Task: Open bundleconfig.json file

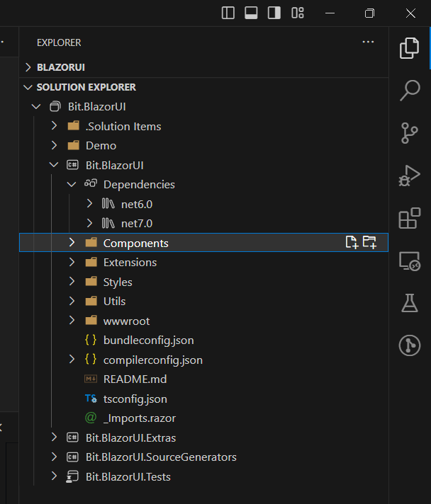Action: [148, 340]
